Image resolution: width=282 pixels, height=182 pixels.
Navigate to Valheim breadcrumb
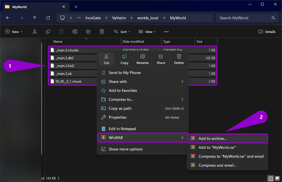pos(119,18)
